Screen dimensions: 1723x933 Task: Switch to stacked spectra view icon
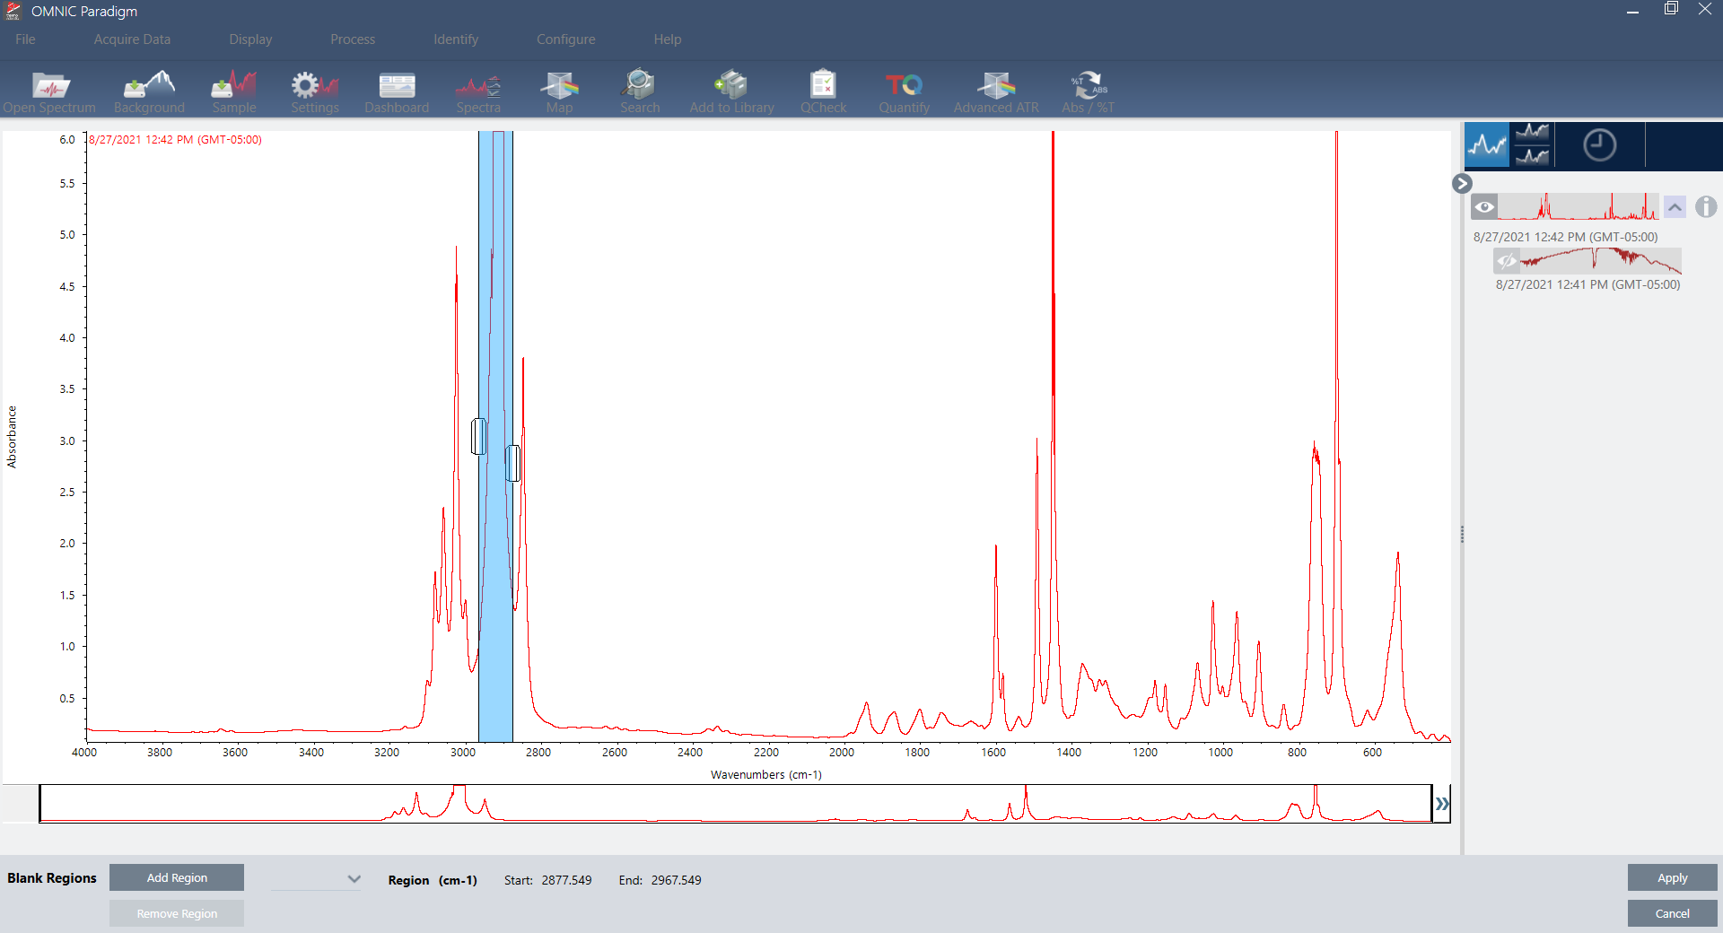(x=1532, y=145)
